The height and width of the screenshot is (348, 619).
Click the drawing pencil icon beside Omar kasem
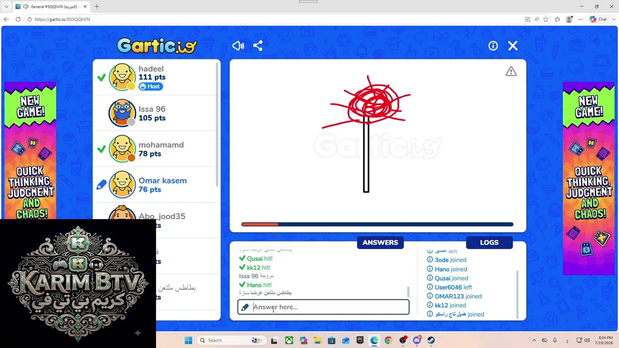tap(101, 185)
